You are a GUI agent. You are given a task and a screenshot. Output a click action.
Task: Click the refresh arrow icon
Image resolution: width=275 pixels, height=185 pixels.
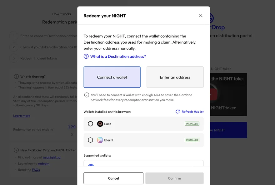click(x=178, y=111)
